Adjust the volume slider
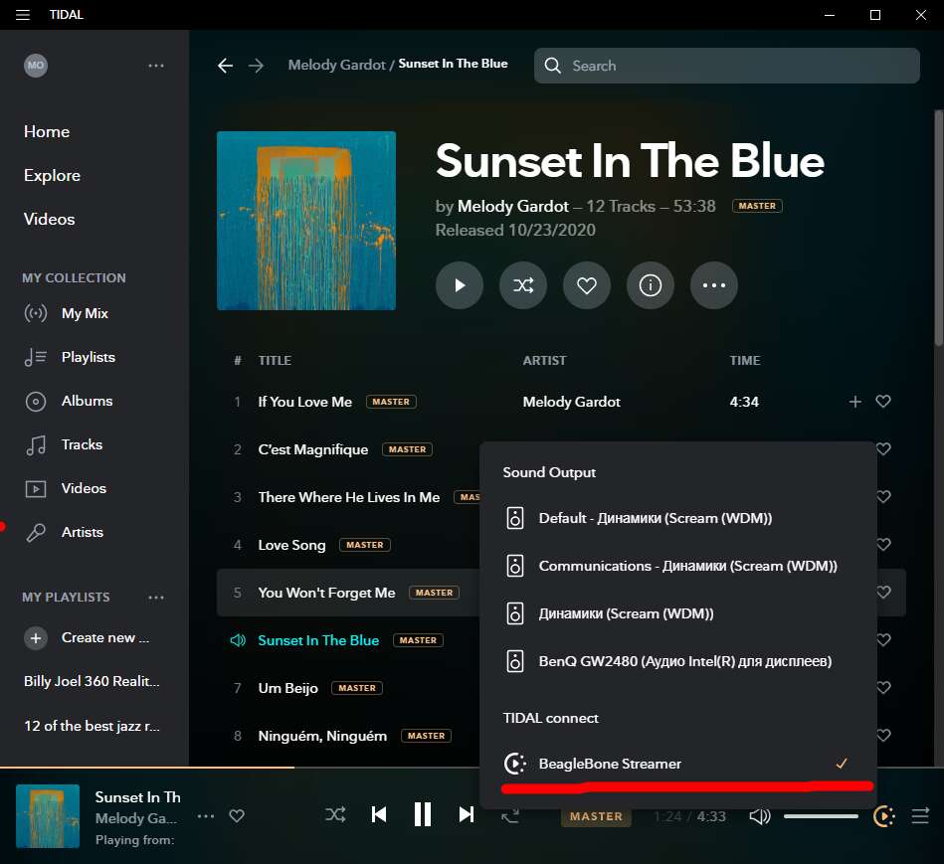The width and height of the screenshot is (944, 864). point(821,816)
